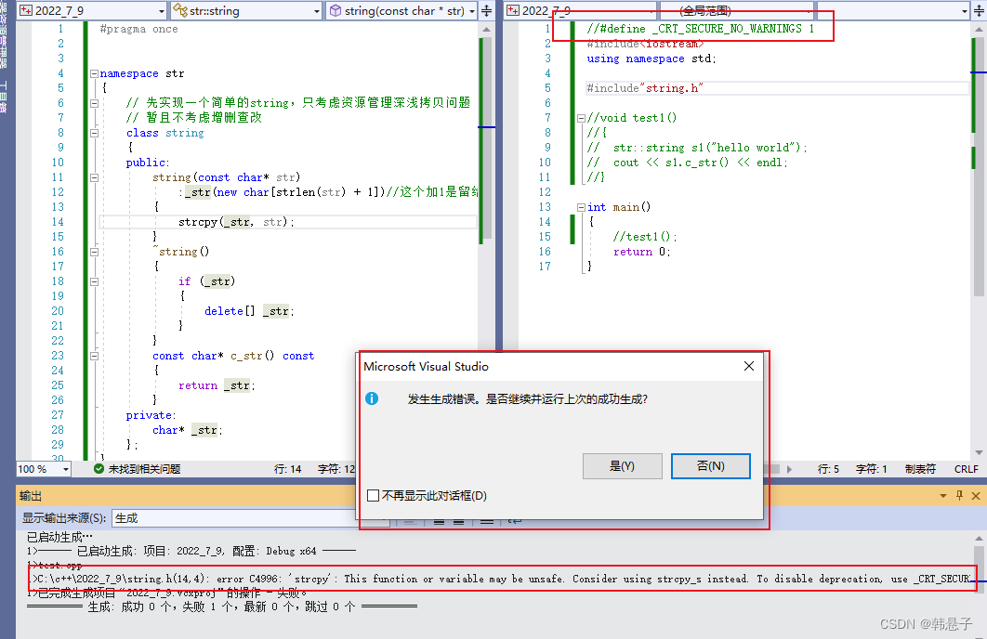Click the right editor's scrollbar down arrow

tap(979, 453)
